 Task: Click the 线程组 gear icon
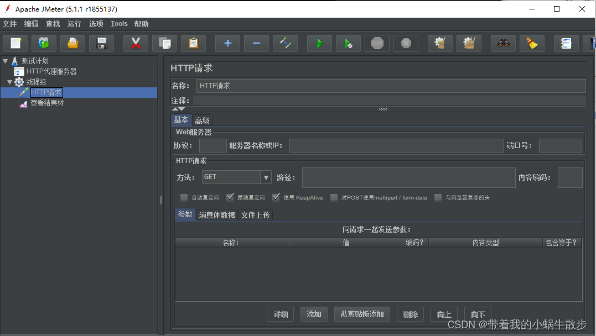pos(19,82)
